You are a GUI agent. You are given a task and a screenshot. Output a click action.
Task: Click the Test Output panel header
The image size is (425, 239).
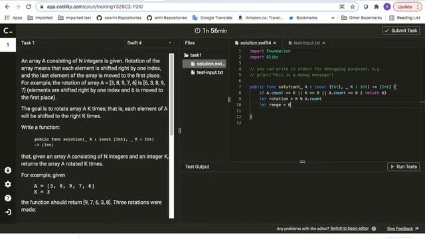point(197,167)
